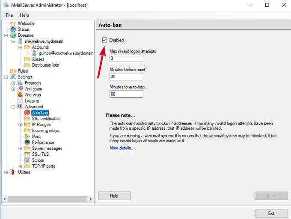Click the Protocols icon
This screenshot has width=291, height=219.
coord(20,83)
